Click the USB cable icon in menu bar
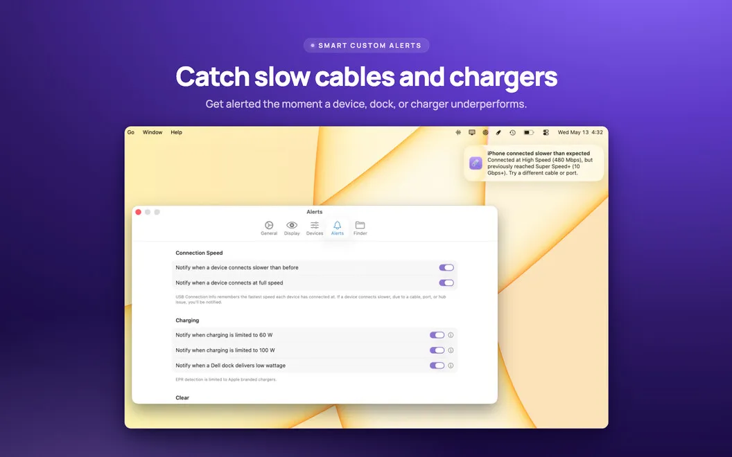The height and width of the screenshot is (457, 732). pos(498,132)
